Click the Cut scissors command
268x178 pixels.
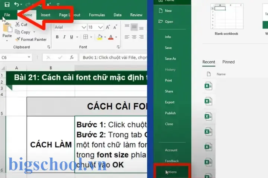click(21, 25)
